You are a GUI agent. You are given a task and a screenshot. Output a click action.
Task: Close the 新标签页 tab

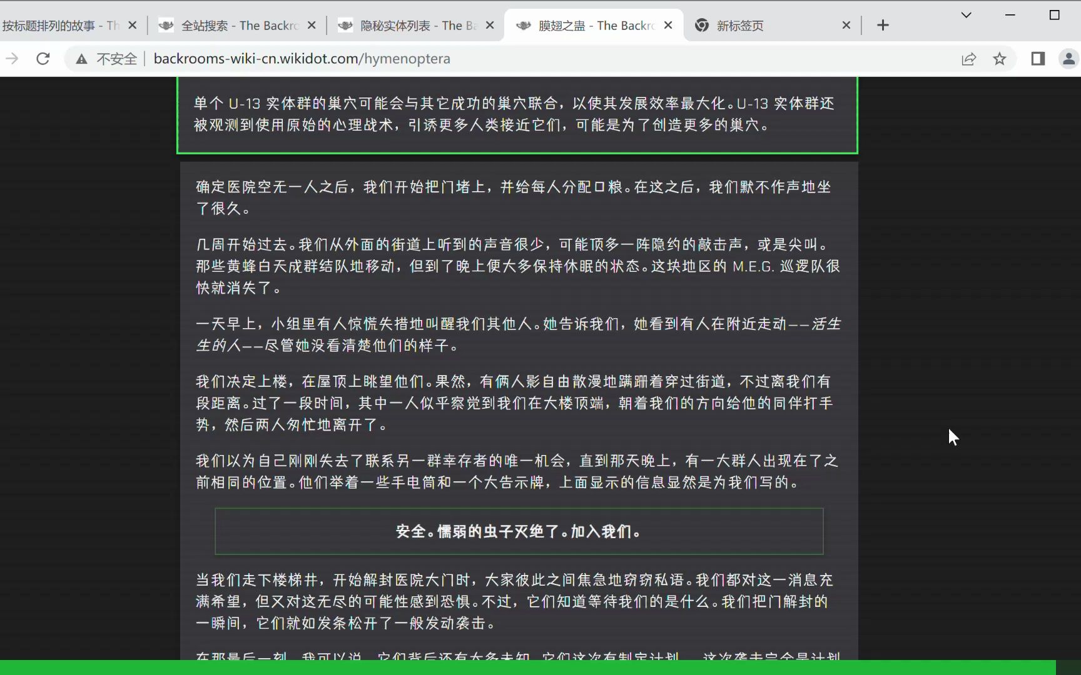tap(846, 26)
